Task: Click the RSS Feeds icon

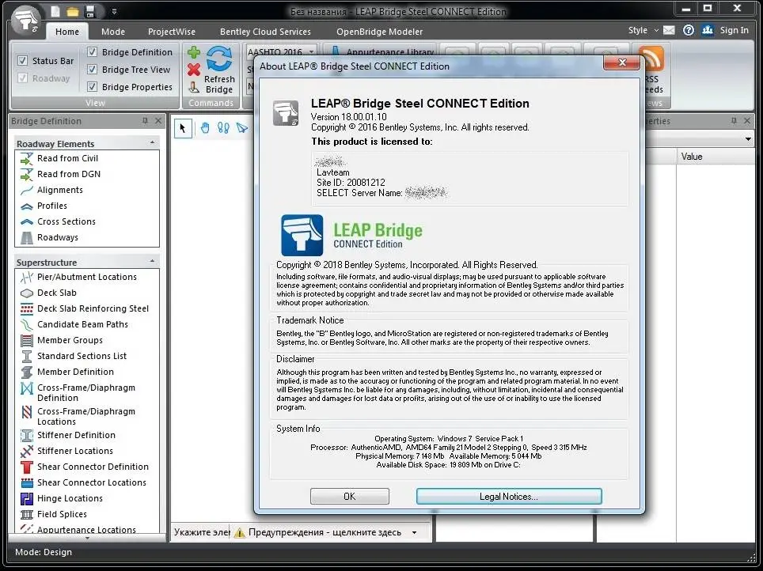Action: pyautogui.click(x=651, y=59)
